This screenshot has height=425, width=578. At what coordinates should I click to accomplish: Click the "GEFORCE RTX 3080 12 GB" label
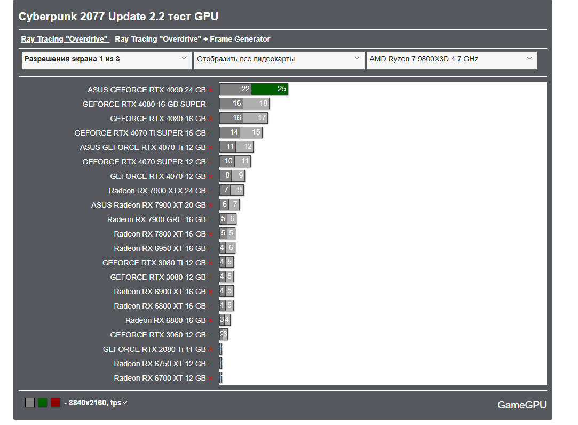[158, 277]
